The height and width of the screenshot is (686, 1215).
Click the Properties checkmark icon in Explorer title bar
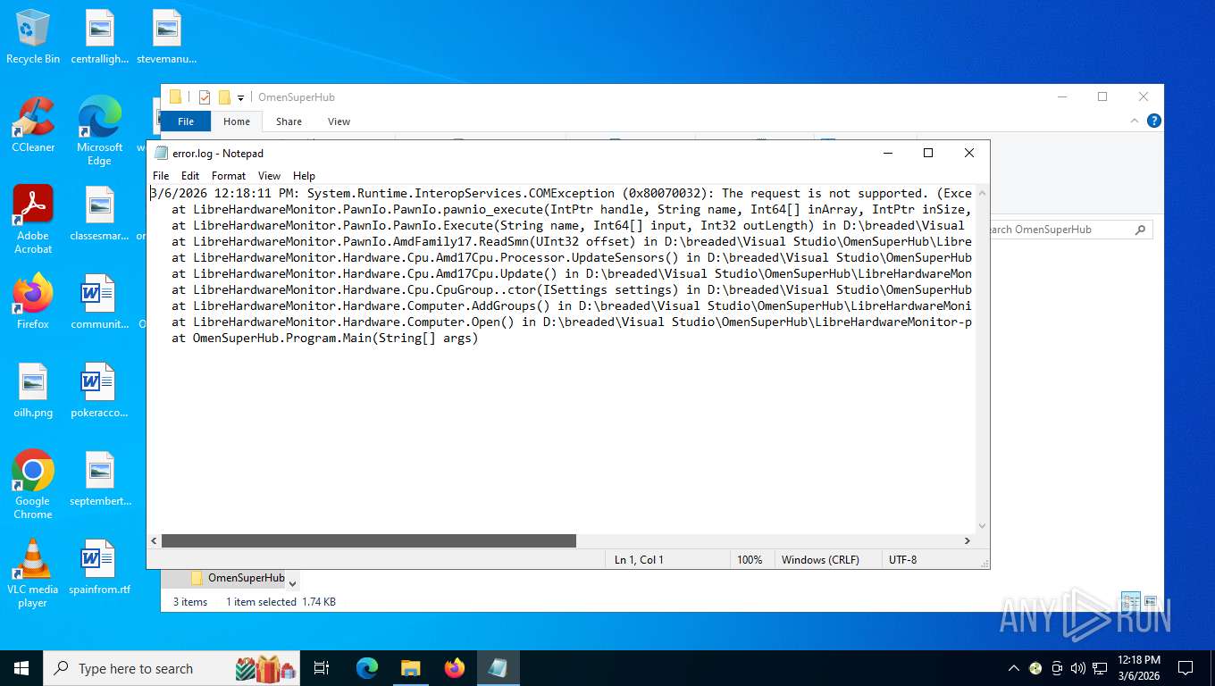point(205,96)
